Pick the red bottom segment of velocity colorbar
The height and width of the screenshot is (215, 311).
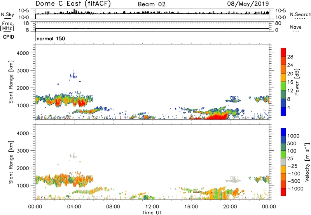tap(283, 192)
